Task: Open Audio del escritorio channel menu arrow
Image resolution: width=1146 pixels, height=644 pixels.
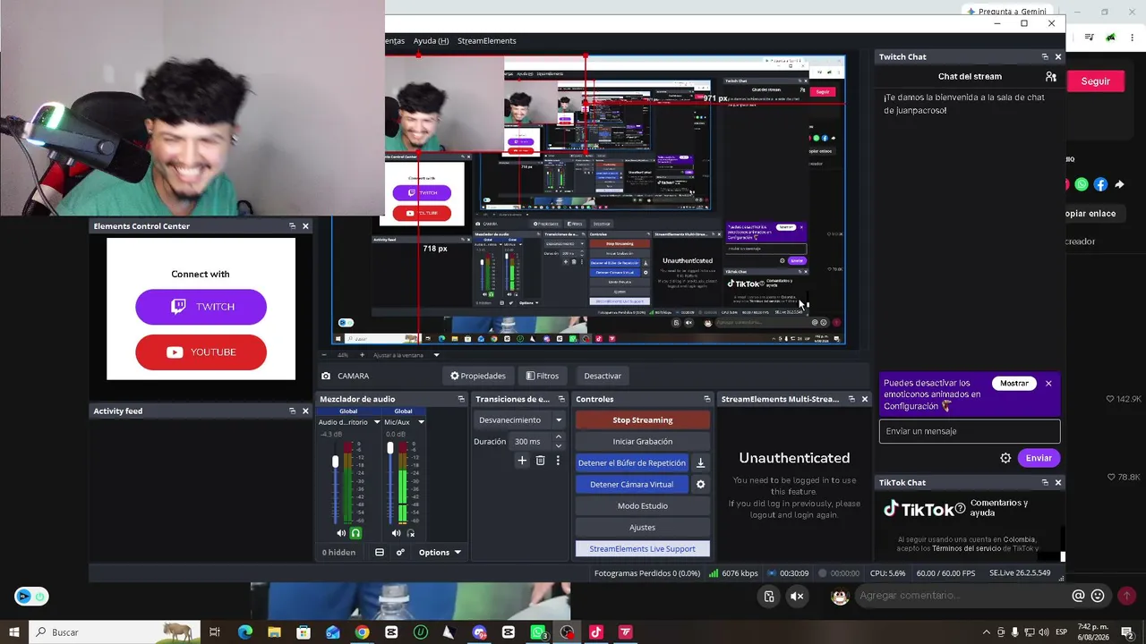Action: [377, 422]
